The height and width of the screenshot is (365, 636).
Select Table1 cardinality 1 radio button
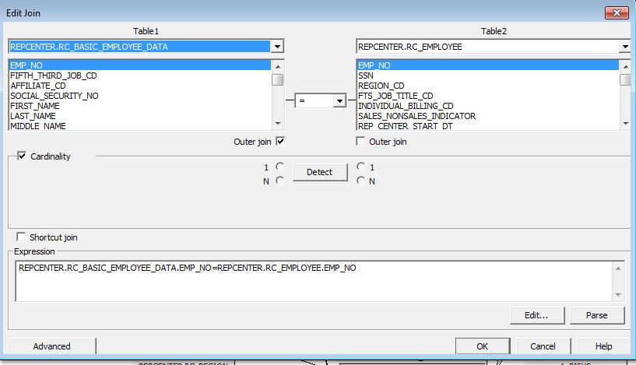[279, 167]
